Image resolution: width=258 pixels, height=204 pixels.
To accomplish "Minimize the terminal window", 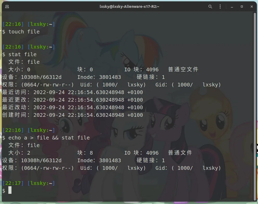I will point(232,7).
